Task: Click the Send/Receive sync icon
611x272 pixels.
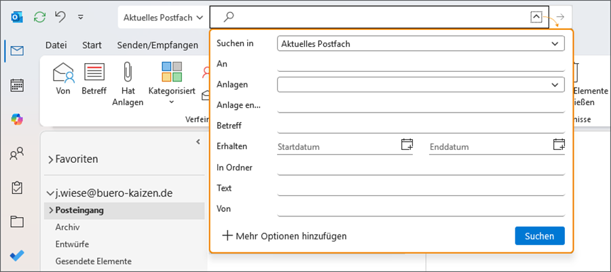Action: pyautogui.click(x=39, y=16)
